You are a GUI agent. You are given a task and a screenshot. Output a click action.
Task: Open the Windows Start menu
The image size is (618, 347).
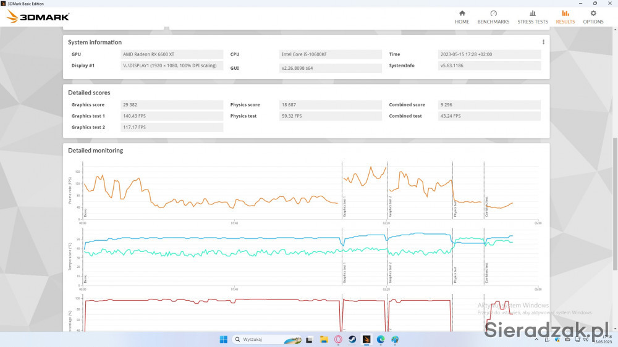pos(224,340)
